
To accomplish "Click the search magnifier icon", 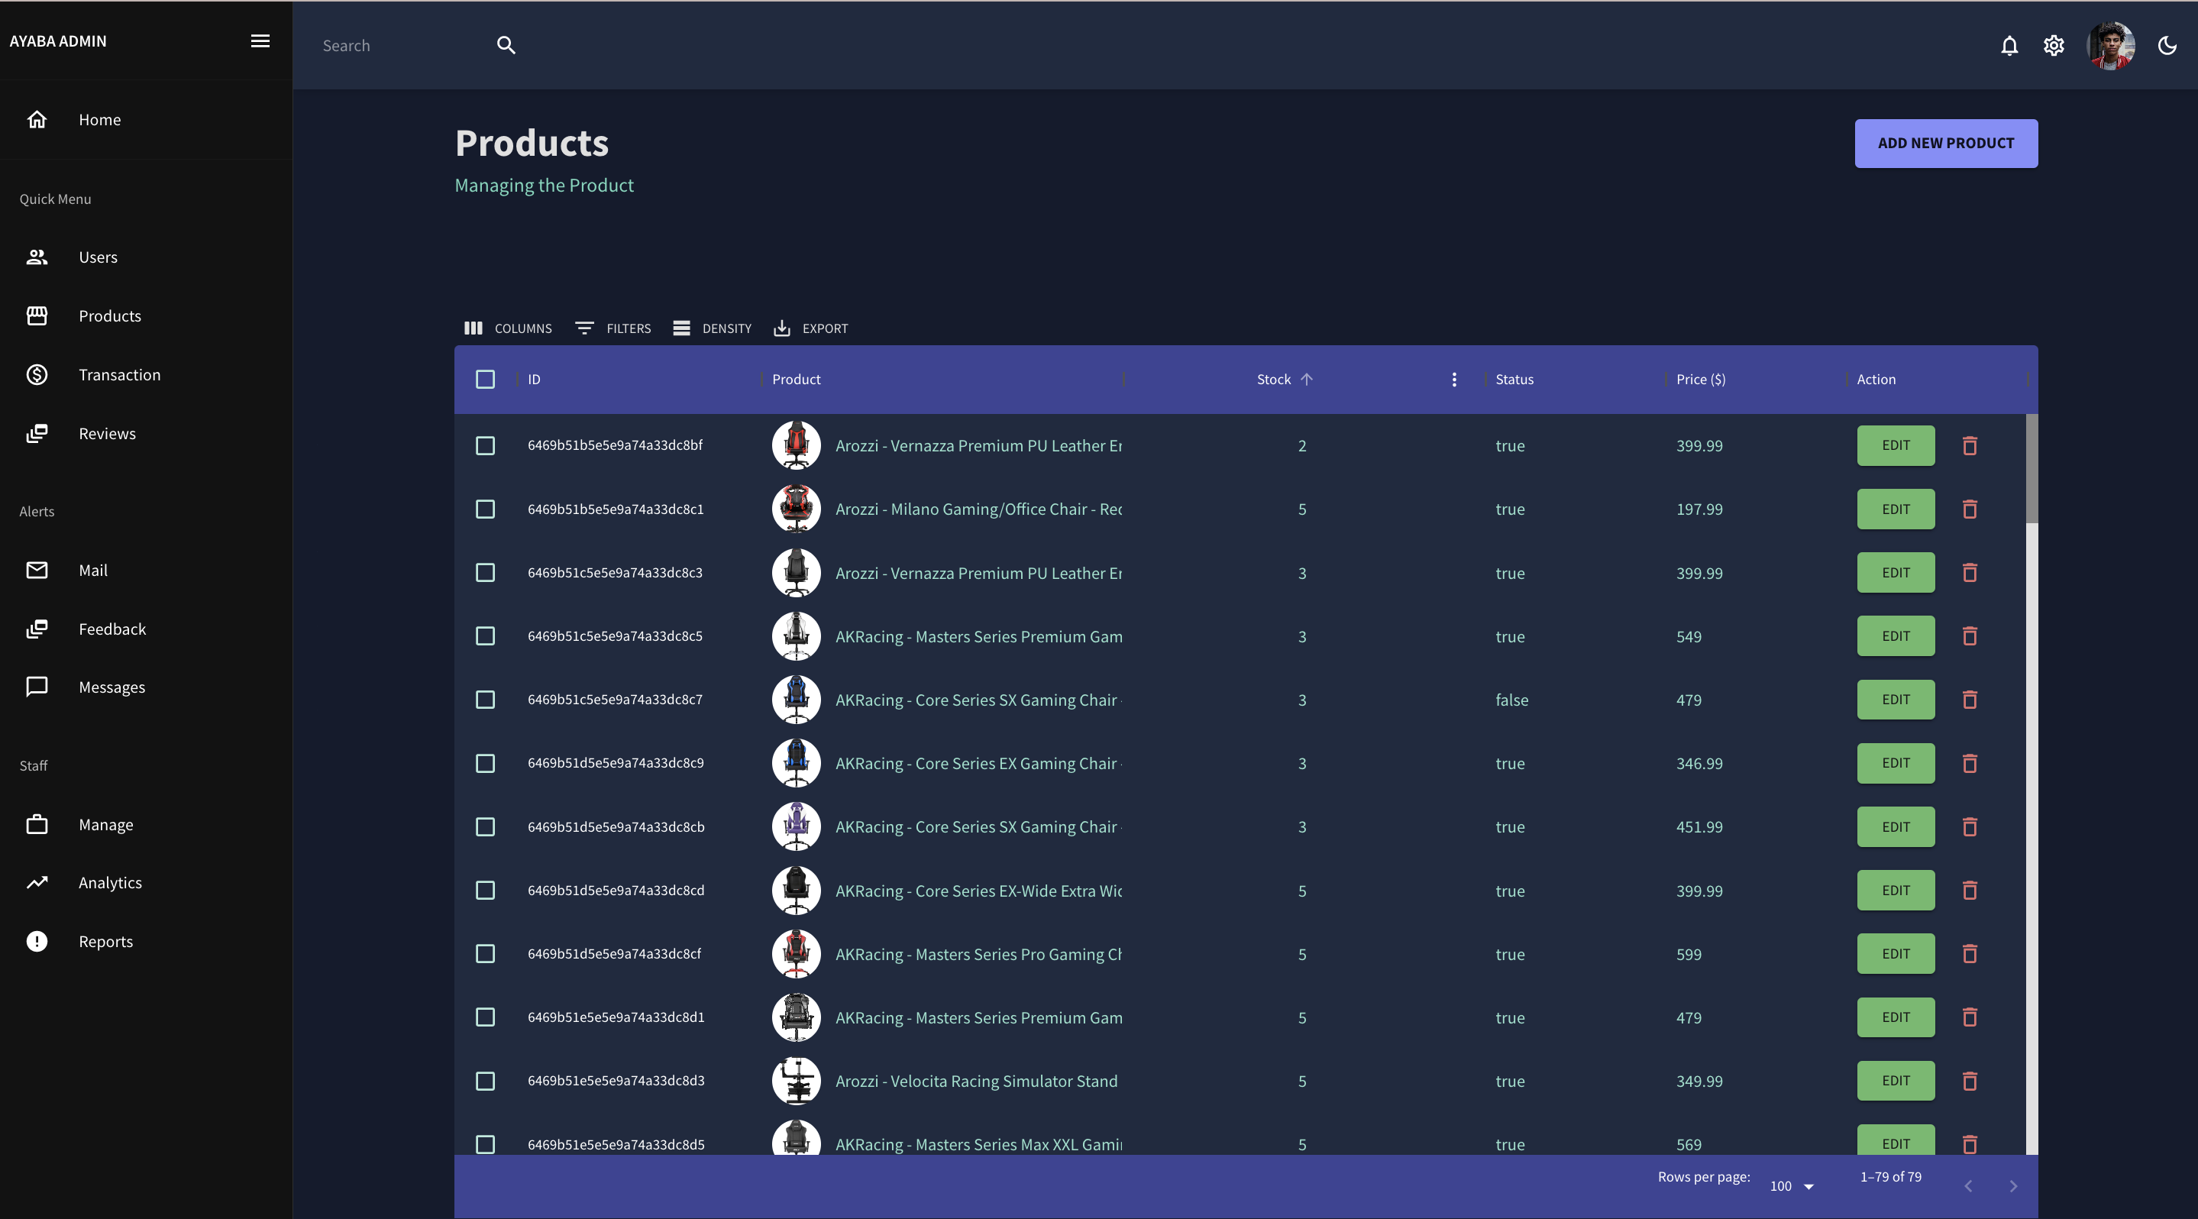I will click(x=506, y=45).
